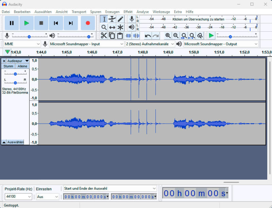
Task: Open the Werkzeuge menu
Action: [161, 12]
